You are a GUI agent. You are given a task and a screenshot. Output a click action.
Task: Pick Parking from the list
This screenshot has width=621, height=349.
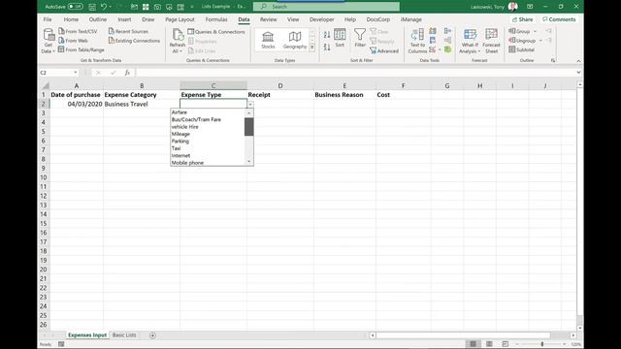(208, 142)
